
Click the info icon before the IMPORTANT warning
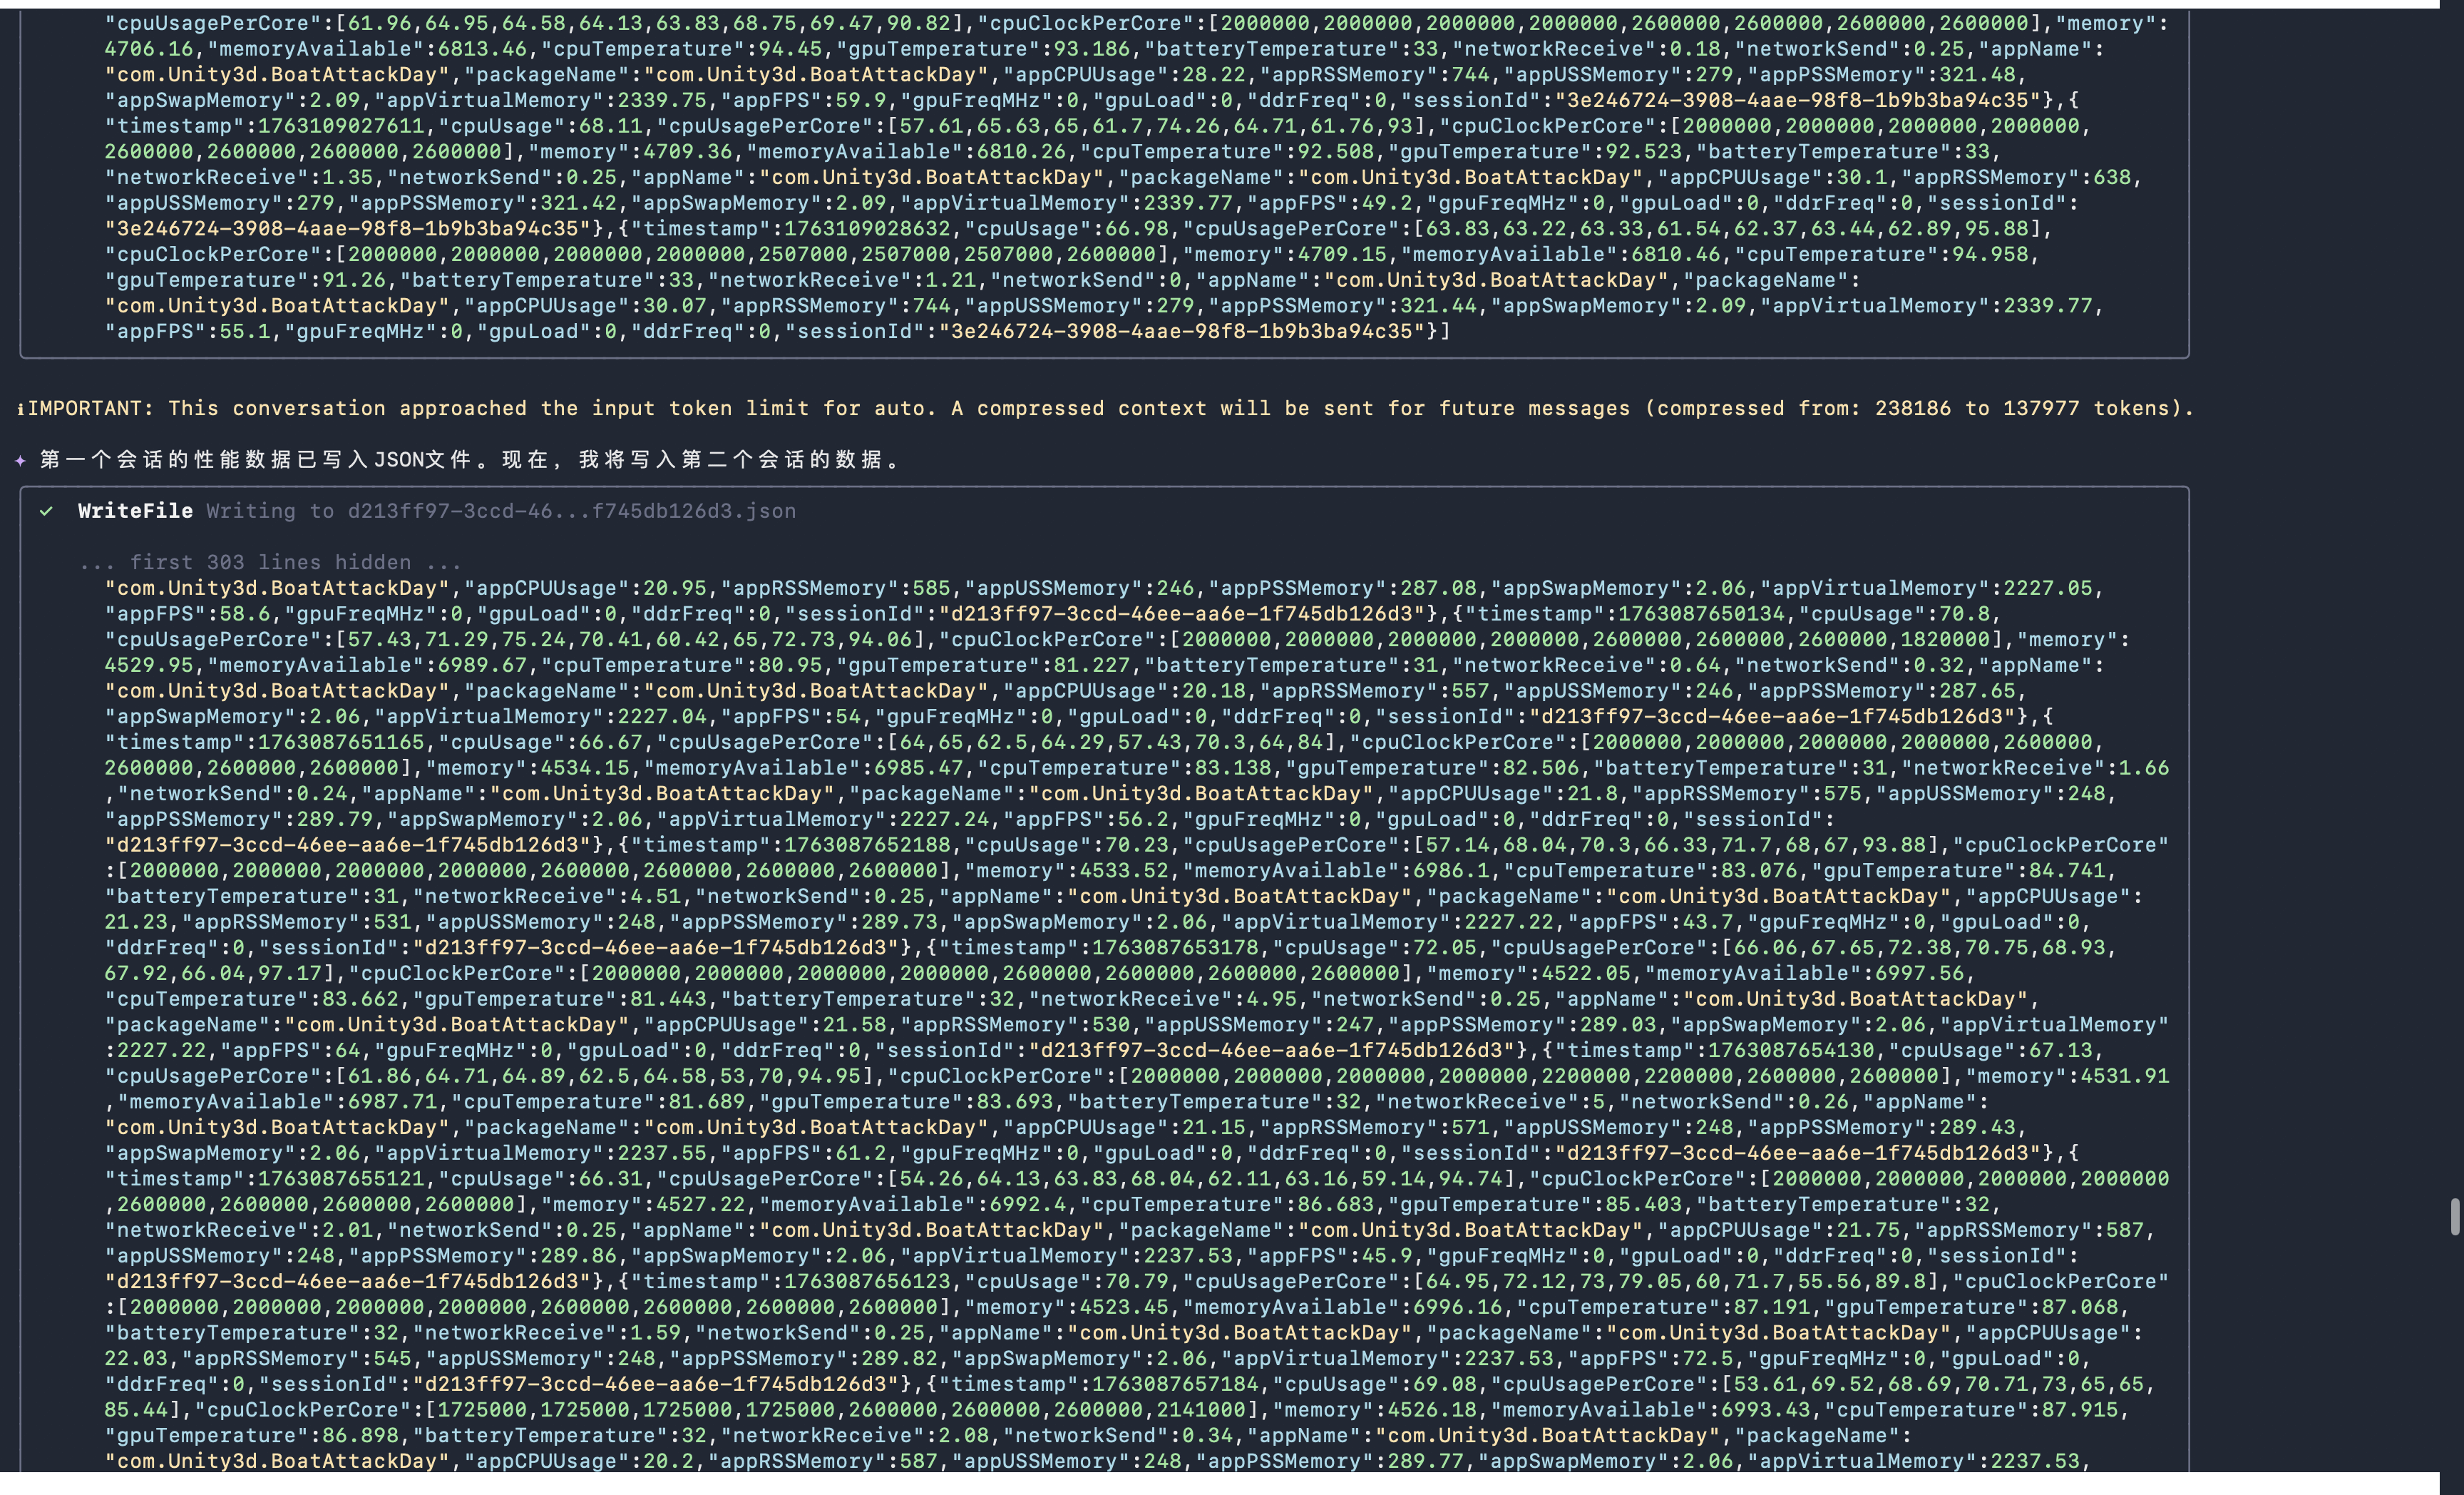point(21,408)
